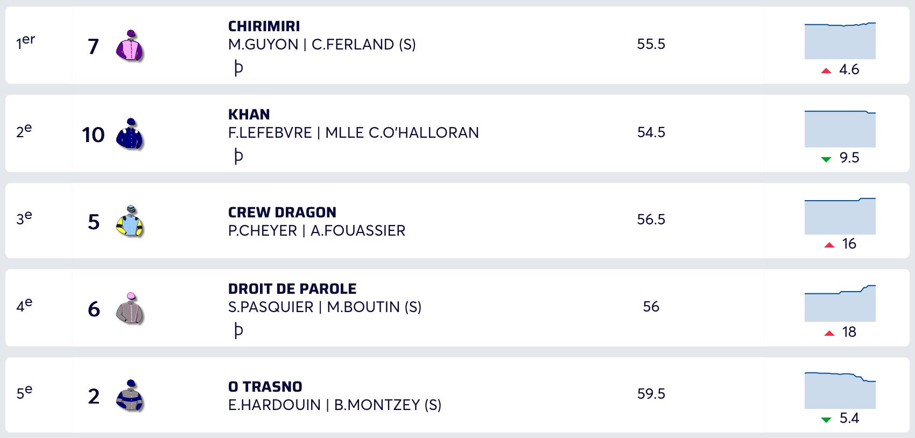Click Chirimiri's purple and pink jockey silks

[130, 46]
